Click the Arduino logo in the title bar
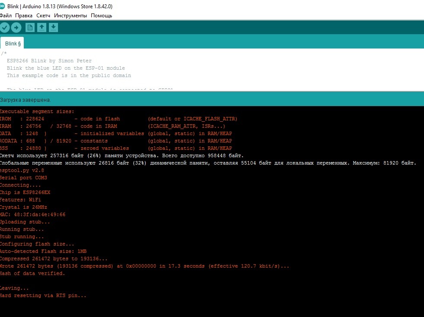Viewport: 424px width, 317px height. pos(3,7)
